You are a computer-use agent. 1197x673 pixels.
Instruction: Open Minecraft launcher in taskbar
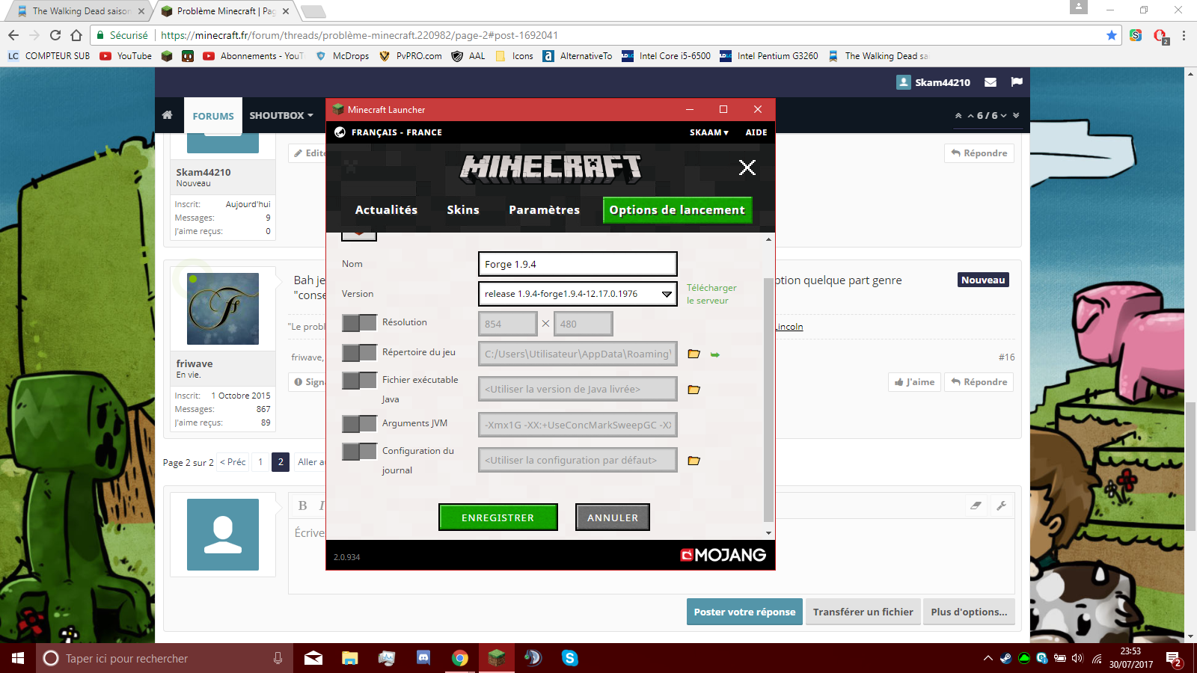tap(496, 658)
